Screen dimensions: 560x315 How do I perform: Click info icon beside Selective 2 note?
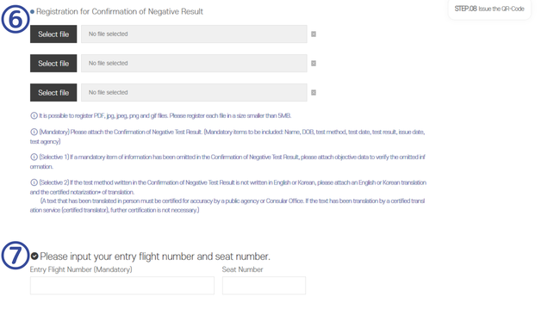(x=34, y=182)
